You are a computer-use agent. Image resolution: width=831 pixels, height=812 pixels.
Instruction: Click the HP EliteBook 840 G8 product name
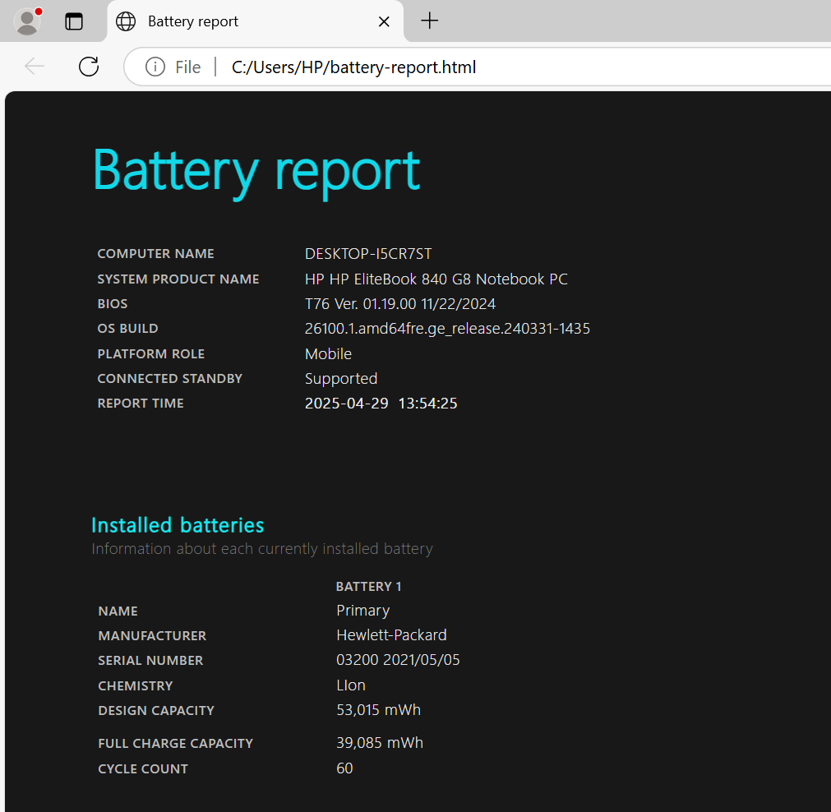436,279
